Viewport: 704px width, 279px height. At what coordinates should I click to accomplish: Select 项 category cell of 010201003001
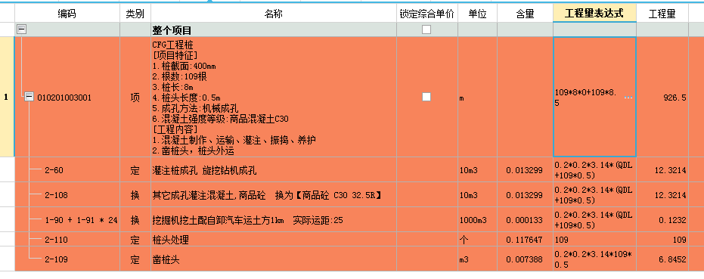pos(135,97)
